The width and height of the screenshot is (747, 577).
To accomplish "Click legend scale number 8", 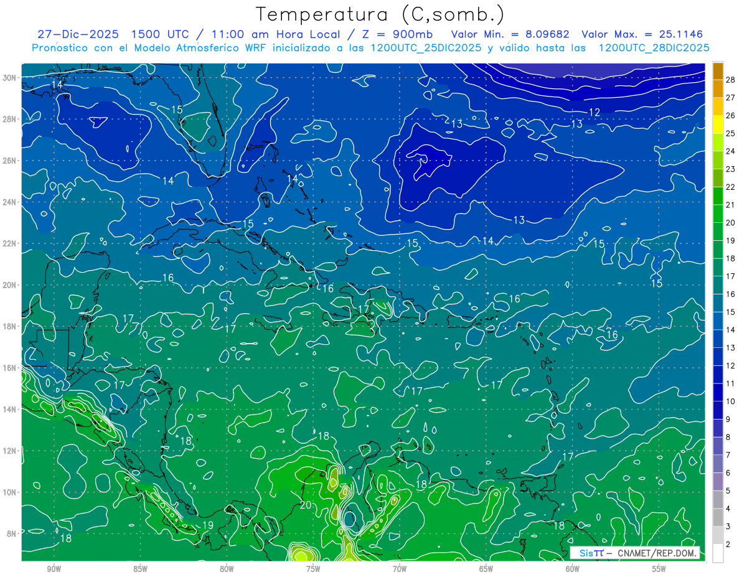I will pos(728,438).
